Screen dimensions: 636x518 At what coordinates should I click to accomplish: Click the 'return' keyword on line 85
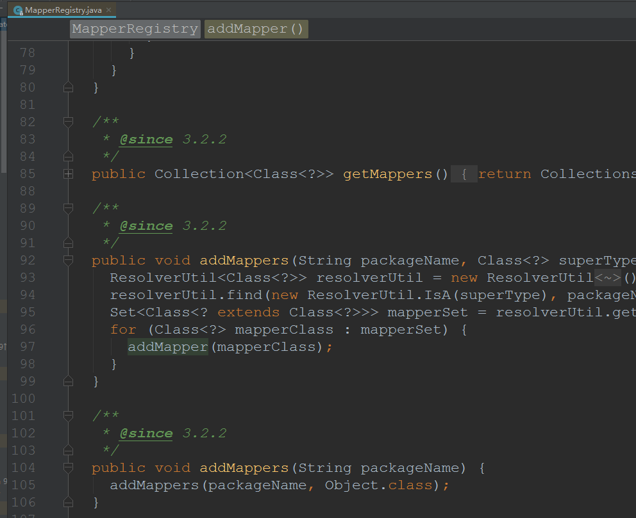(x=505, y=174)
